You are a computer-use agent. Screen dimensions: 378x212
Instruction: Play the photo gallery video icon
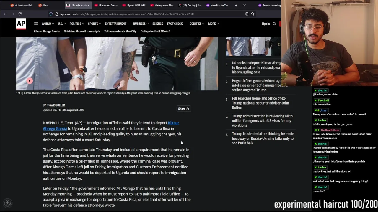pyautogui.click(x=30, y=81)
